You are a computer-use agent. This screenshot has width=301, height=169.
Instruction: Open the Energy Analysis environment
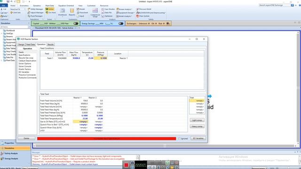click(15, 159)
